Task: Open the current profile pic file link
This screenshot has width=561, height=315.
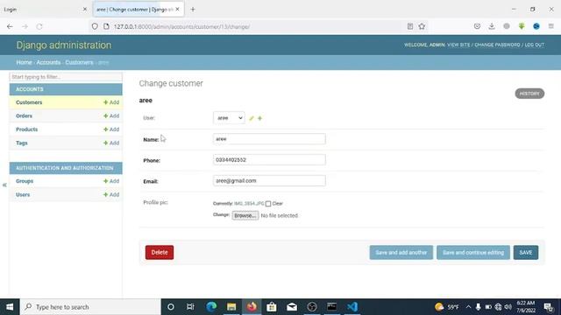Action: (249, 204)
